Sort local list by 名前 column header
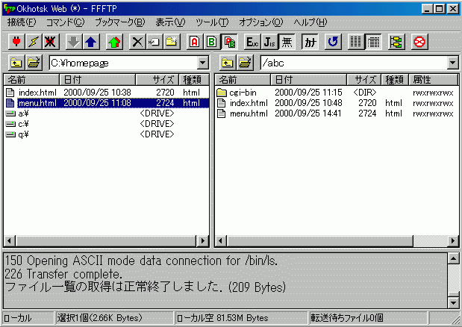This screenshot has width=462, height=327. click(32, 80)
